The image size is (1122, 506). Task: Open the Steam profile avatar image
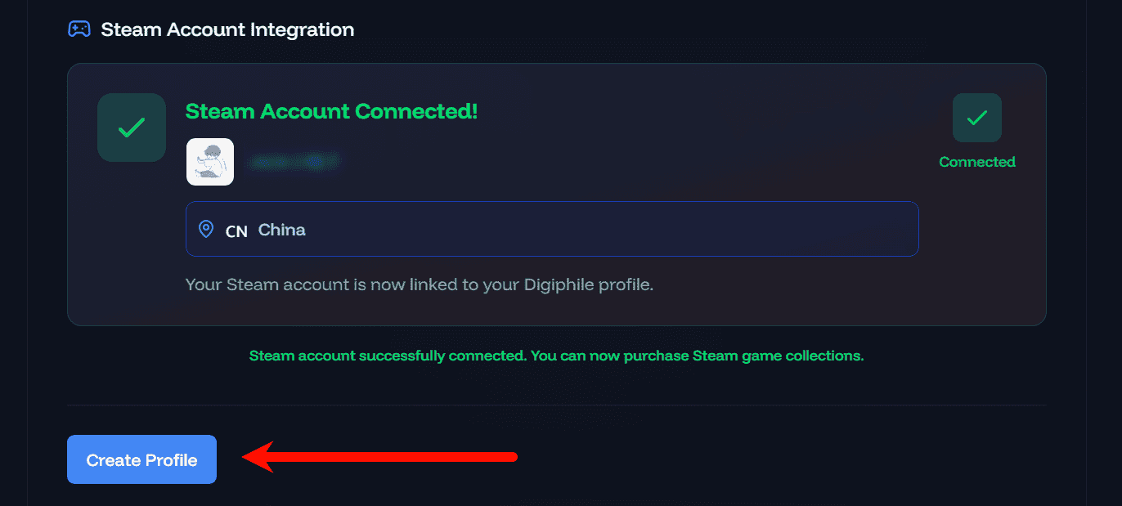pos(210,162)
